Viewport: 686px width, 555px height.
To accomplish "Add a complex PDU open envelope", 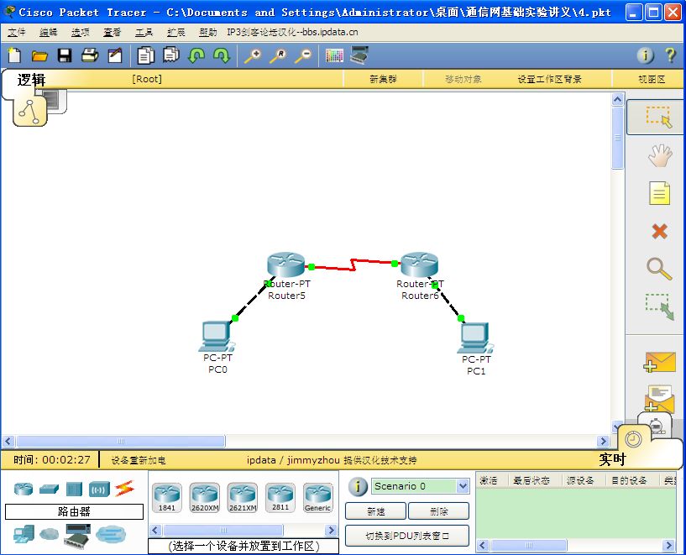I will point(659,399).
